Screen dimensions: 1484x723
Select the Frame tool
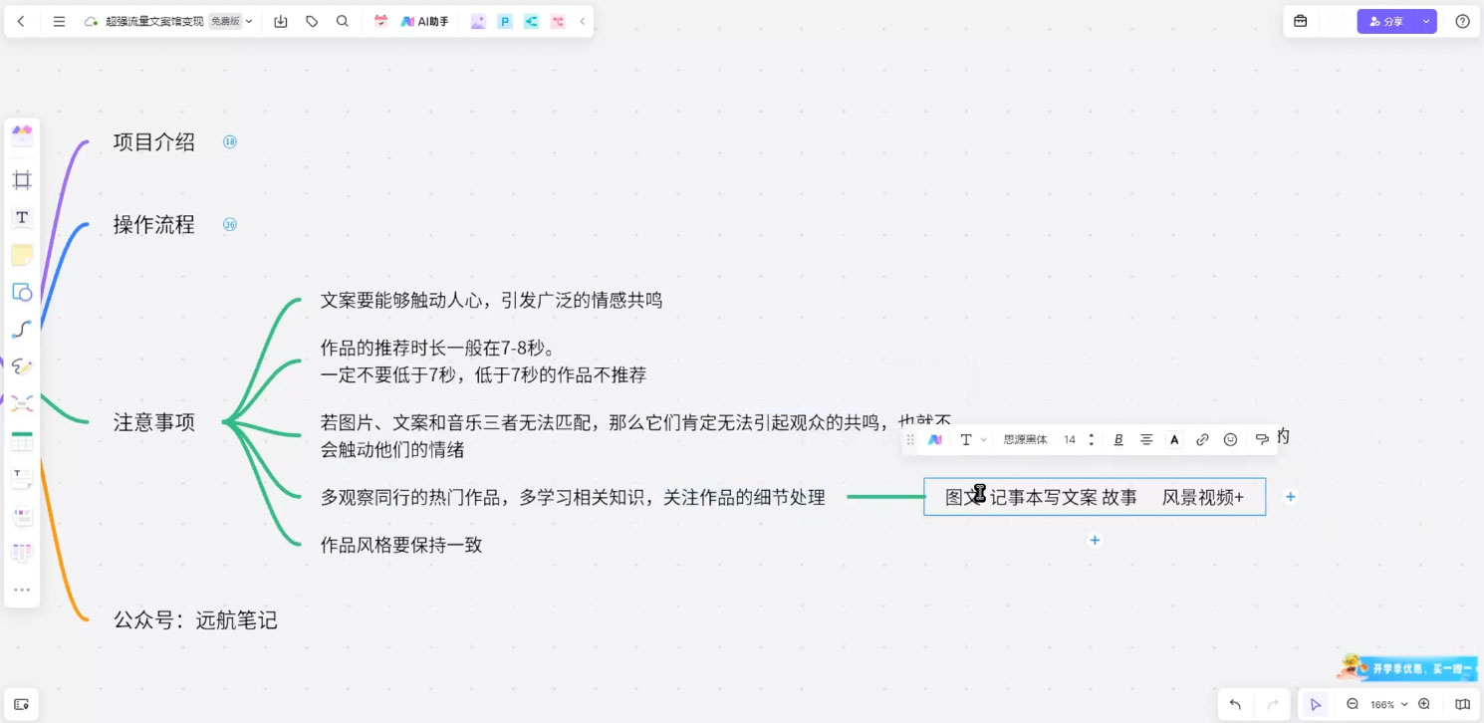[22, 179]
